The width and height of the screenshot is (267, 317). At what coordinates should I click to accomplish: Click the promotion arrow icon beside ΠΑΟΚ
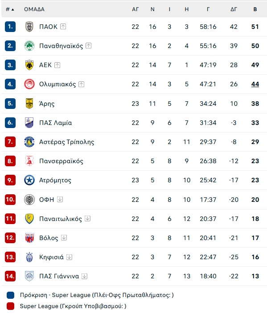pyautogui.click(x=63, y=27)
